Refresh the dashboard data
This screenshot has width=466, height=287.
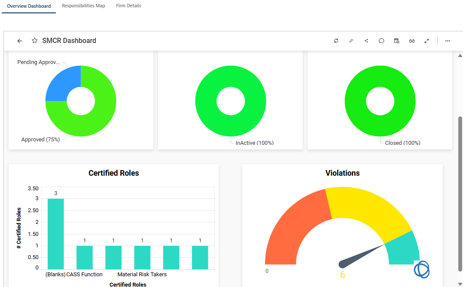[336, 41]
